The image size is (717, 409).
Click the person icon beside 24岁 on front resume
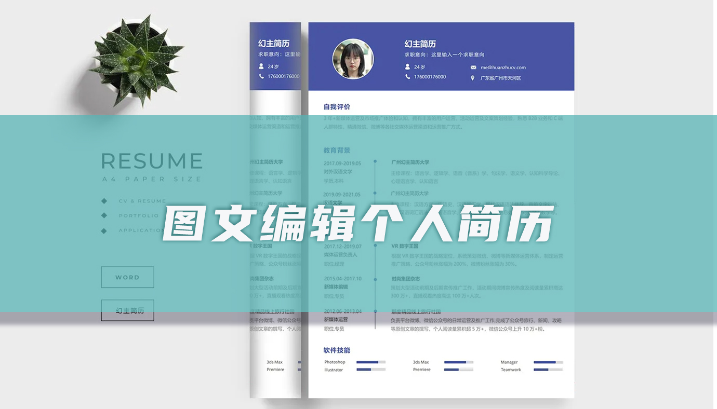click(x=408, y=67)
